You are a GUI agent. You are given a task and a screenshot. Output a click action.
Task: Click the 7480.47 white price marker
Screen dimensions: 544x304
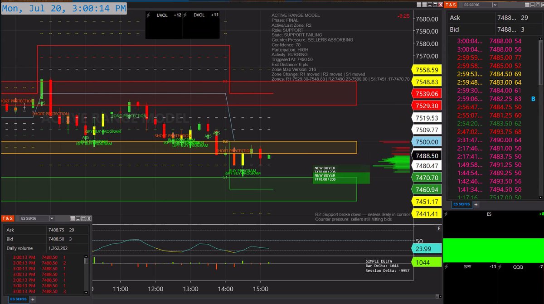pos(427,166)
